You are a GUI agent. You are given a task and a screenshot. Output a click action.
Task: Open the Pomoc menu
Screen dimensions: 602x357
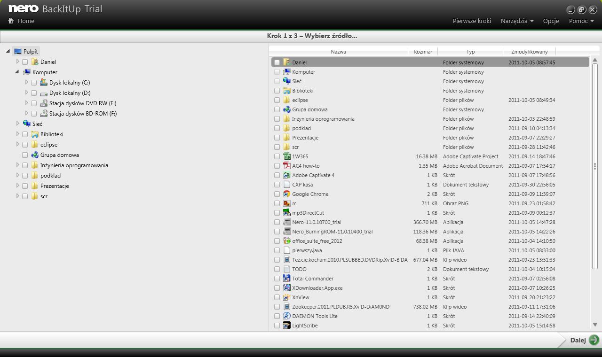pyautogui.click(x=581, y=21)
